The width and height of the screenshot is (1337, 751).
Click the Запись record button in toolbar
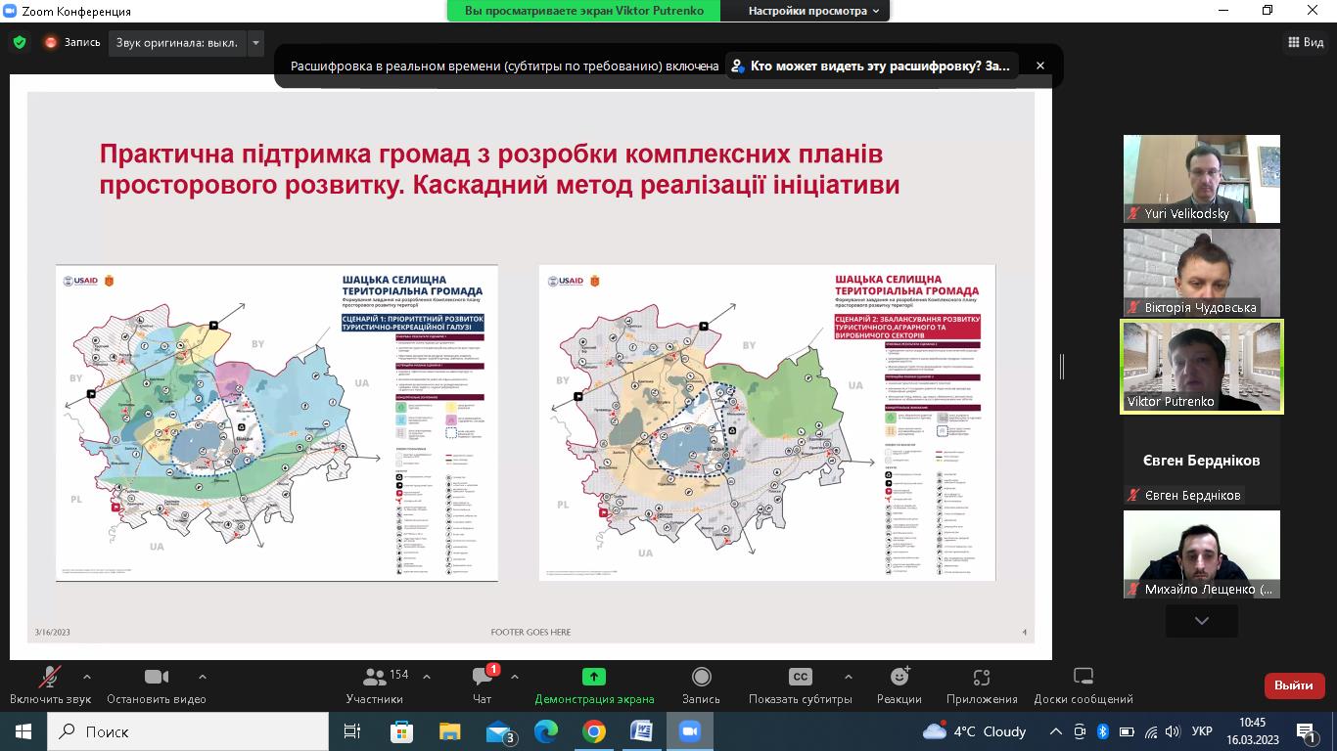701,685
